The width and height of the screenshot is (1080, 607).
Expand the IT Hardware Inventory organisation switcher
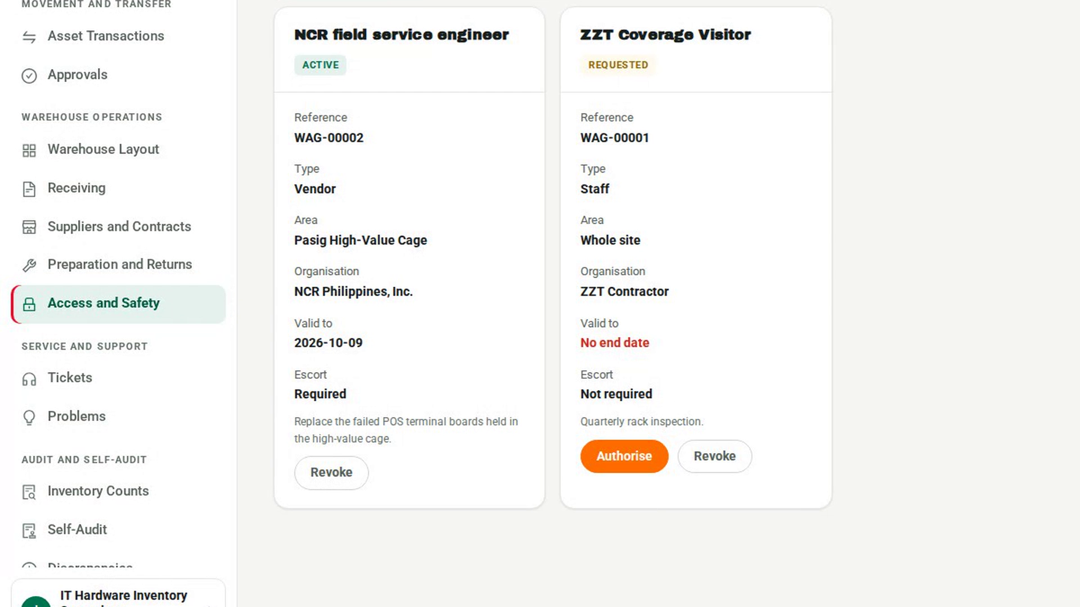[x=118, y=595]
